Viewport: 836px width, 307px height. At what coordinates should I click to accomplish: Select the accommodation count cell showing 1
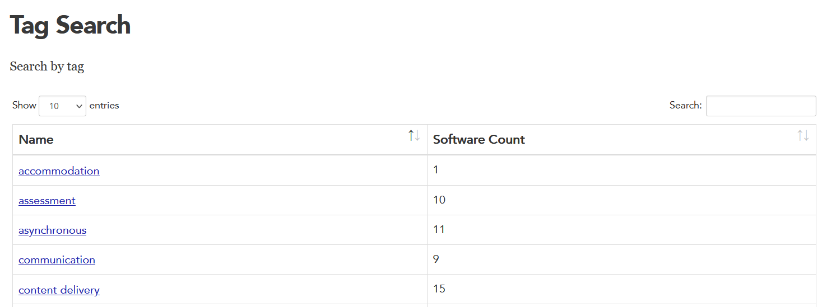(436, 170)
